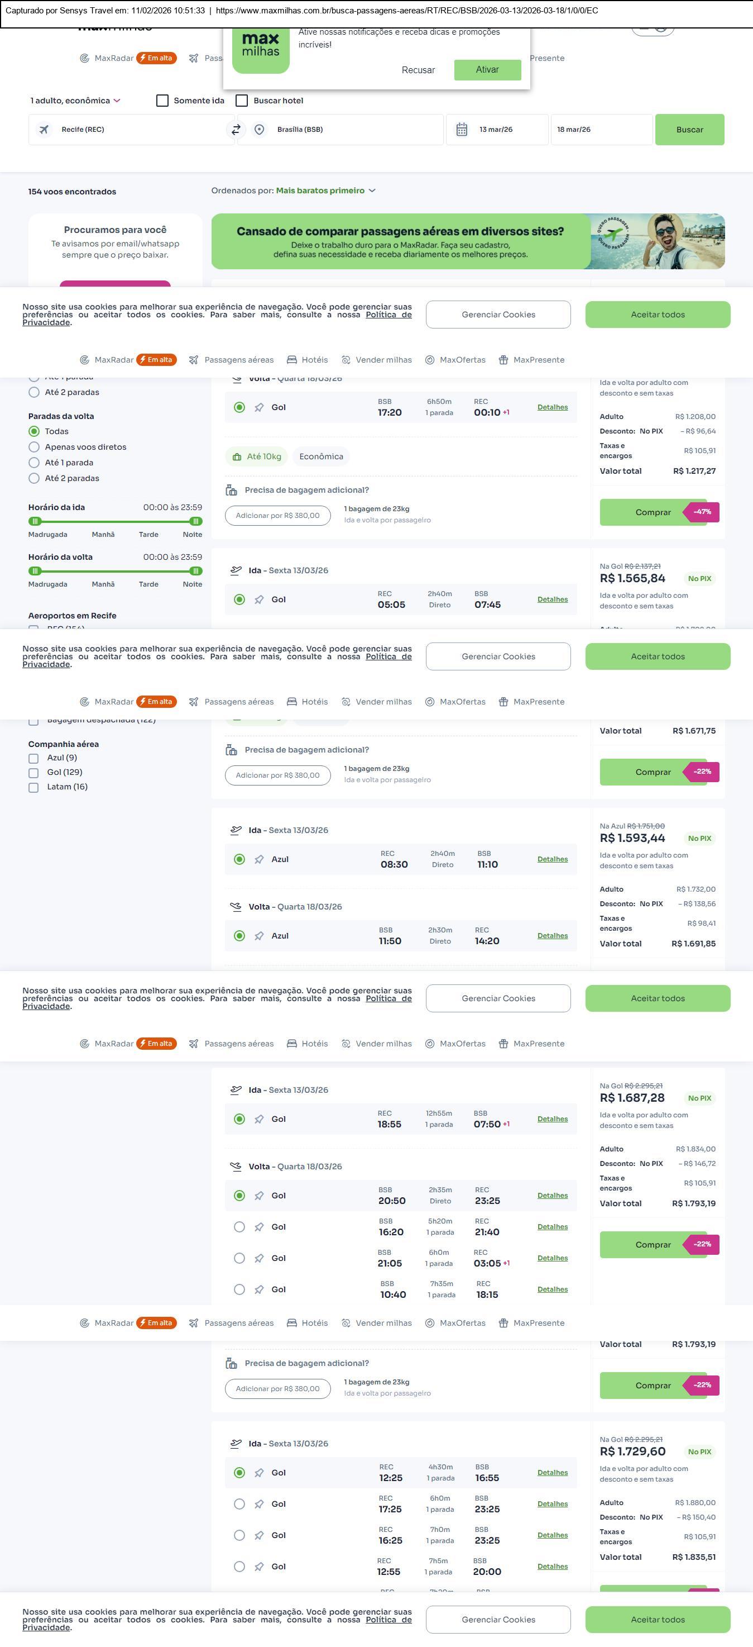
Task: Filter by Latam airline checkbox
Action: (33, 787)
